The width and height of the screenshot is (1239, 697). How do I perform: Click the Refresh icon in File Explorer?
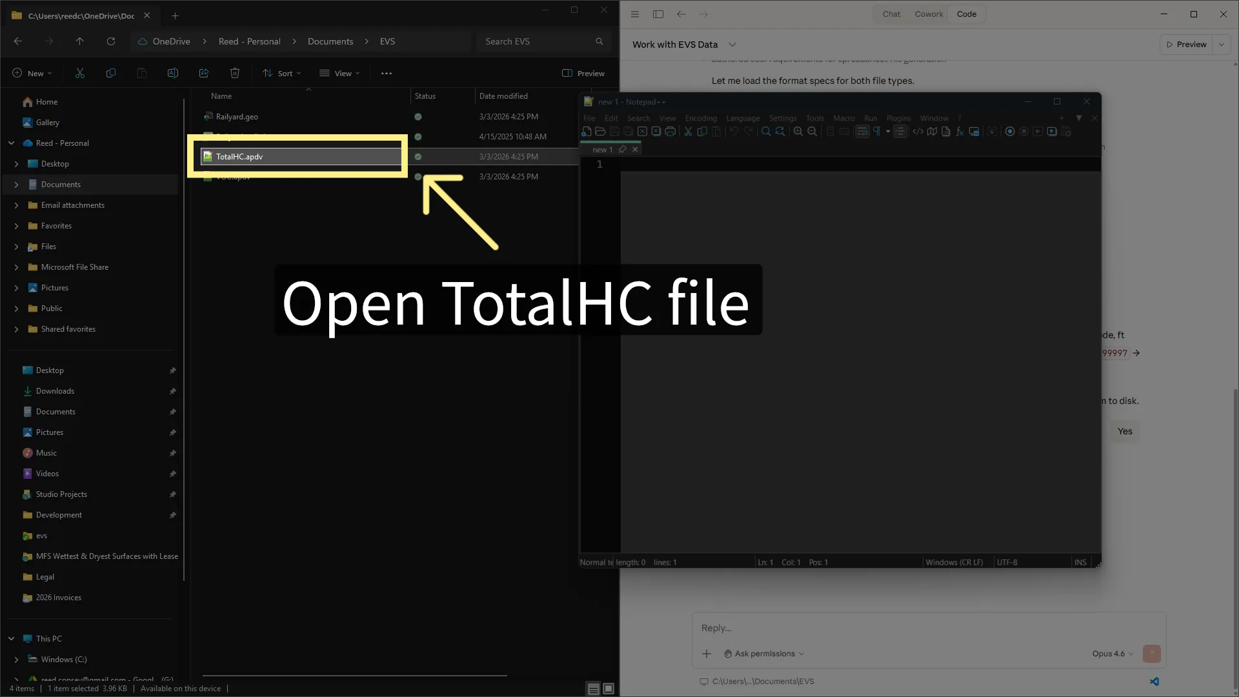pos(111,41)
